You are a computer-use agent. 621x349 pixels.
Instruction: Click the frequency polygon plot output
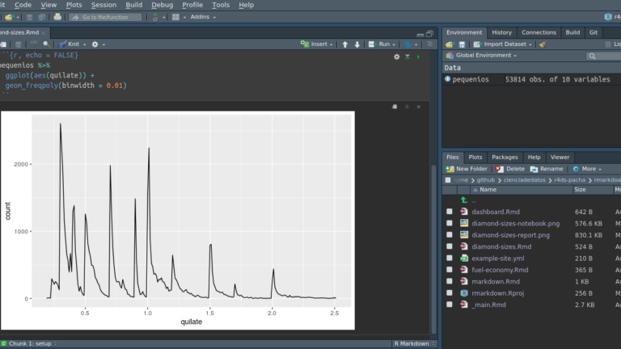(177, 221)
